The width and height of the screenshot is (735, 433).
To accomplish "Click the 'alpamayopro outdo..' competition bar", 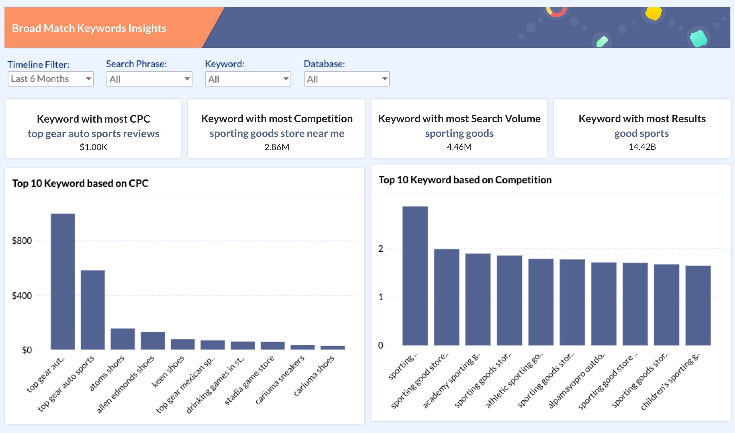I will tap(604, 304).
